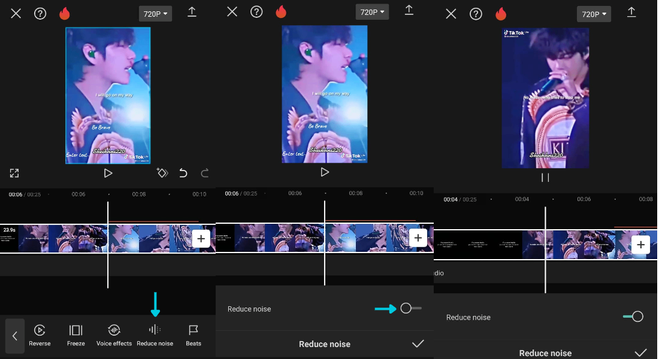Enable the Reduce noise switch, middle screen

click(x=410, y=308)
